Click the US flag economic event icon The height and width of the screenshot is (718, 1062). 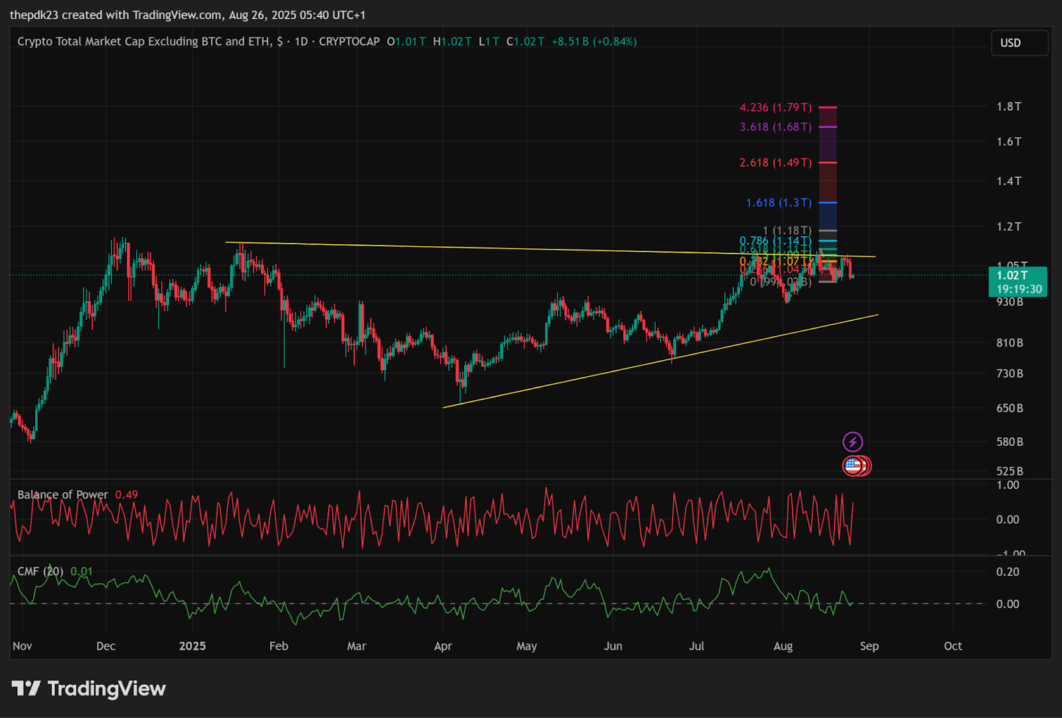tap(854, 466)
